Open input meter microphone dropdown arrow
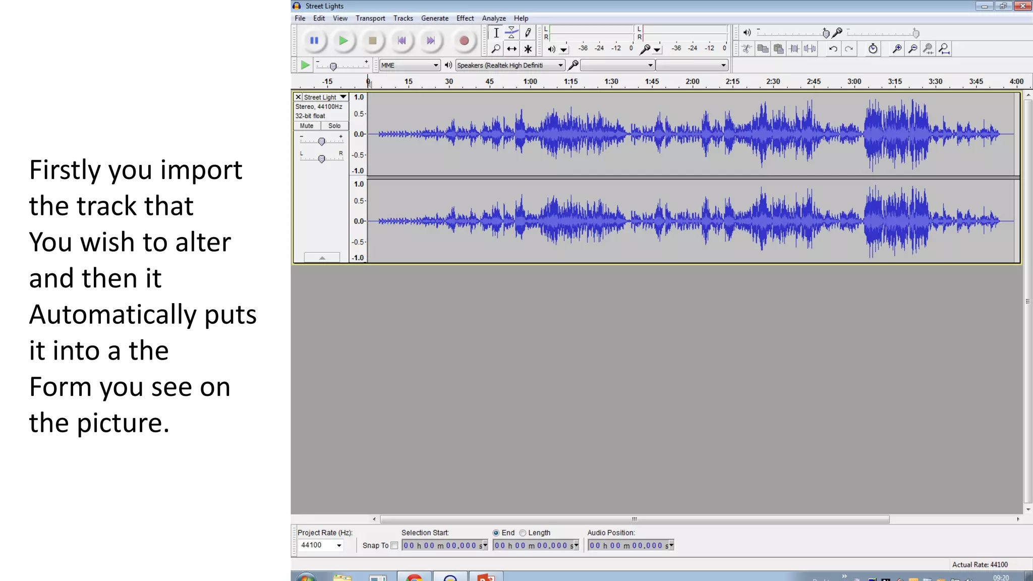The image size is (1033, 581). (657, 50)
